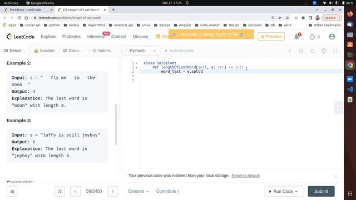
Task: Open the Interview nav item
Action: 96,37
